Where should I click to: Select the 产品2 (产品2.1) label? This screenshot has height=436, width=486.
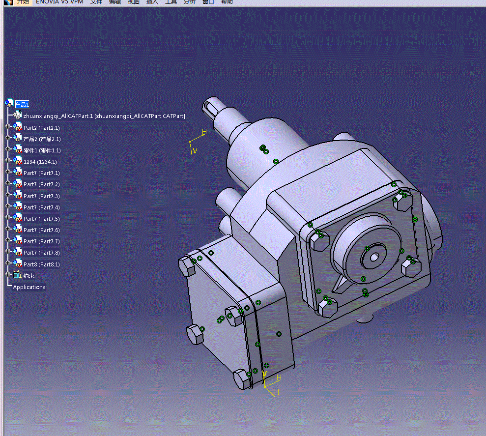click(x=42, y=139)
